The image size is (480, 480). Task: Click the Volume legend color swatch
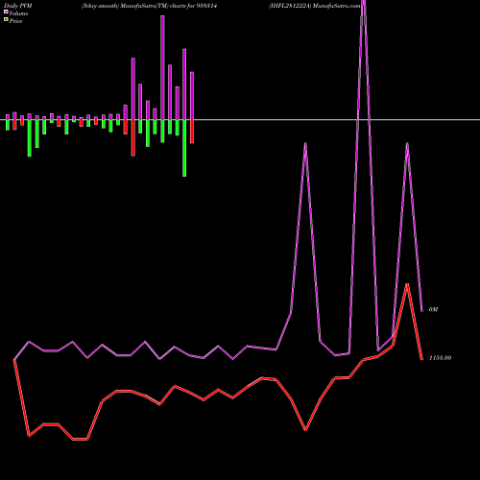click(x=6, y=12)
